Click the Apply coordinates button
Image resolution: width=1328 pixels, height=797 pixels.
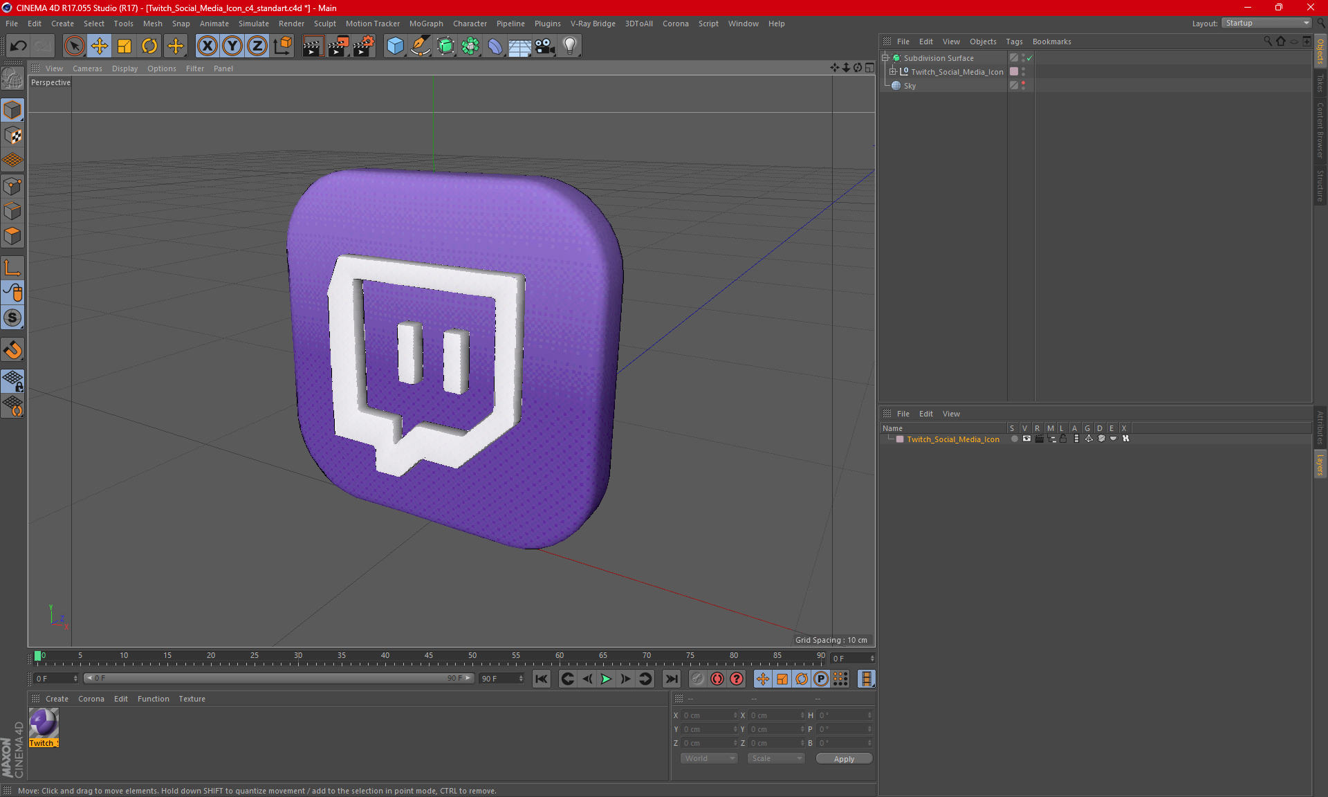(x=844, y=759)
